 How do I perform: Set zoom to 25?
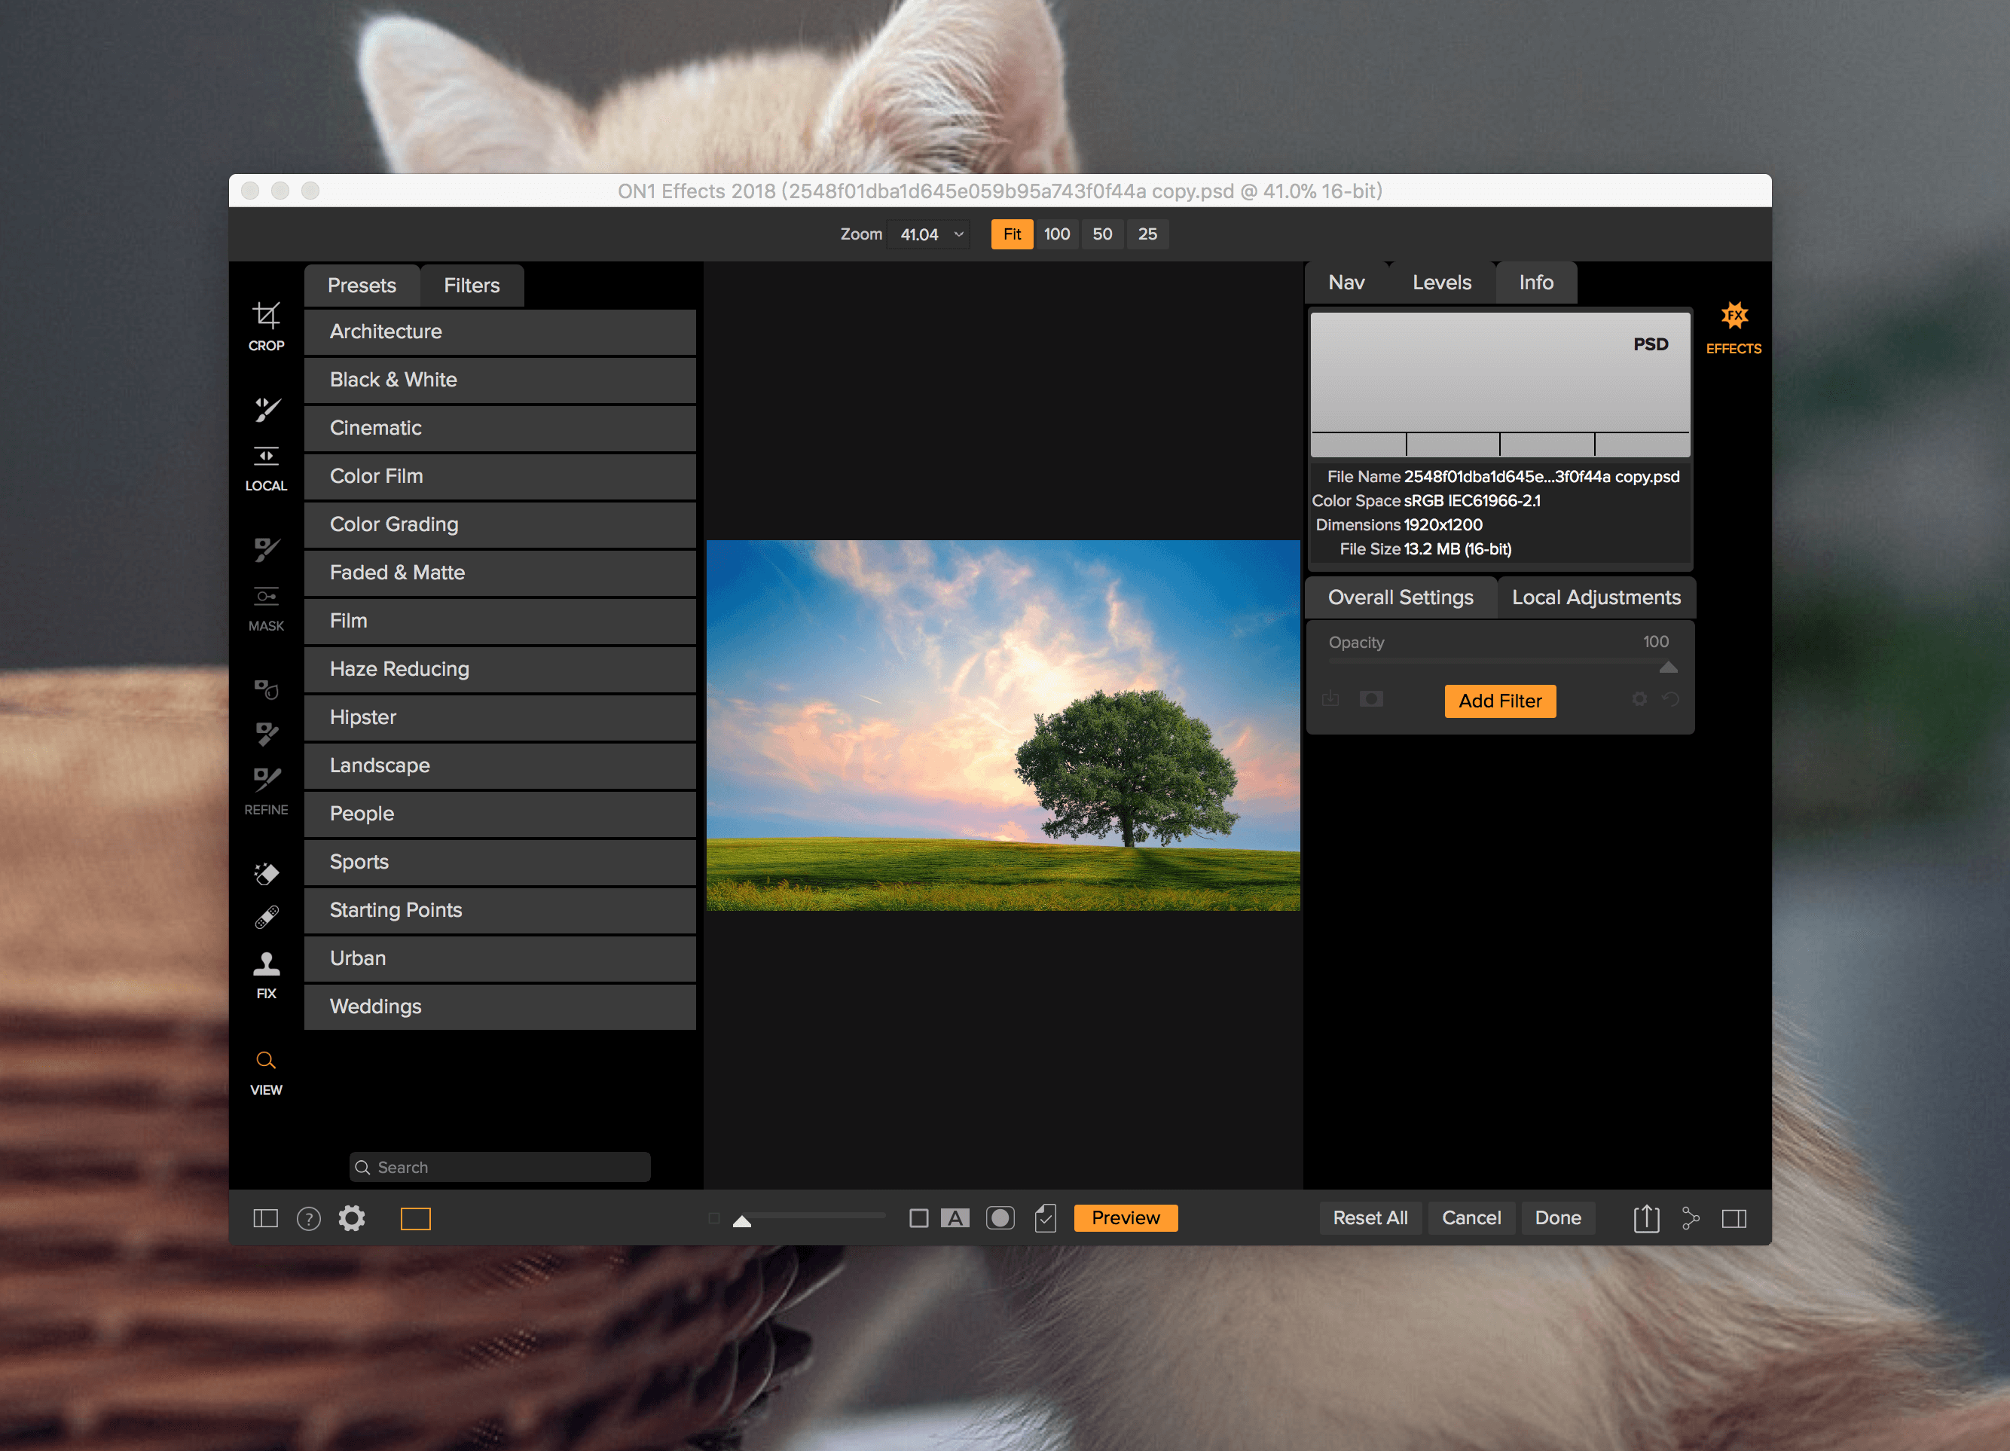(x=1147, y=234)
